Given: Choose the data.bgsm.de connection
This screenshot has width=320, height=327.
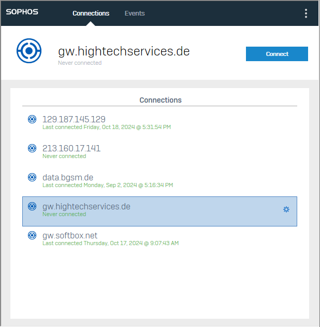Looking at the screenshot, I should [68, 178].
